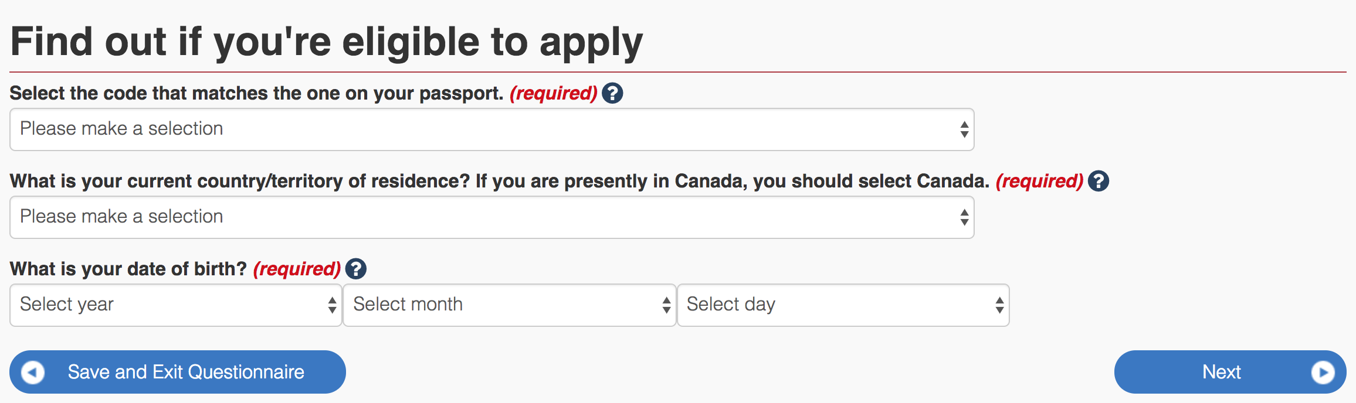Click the up-down arrows on passport code selector
The height and width of the screenshot is (403, 1356).
pyautogui.click(x=964, y=129)
